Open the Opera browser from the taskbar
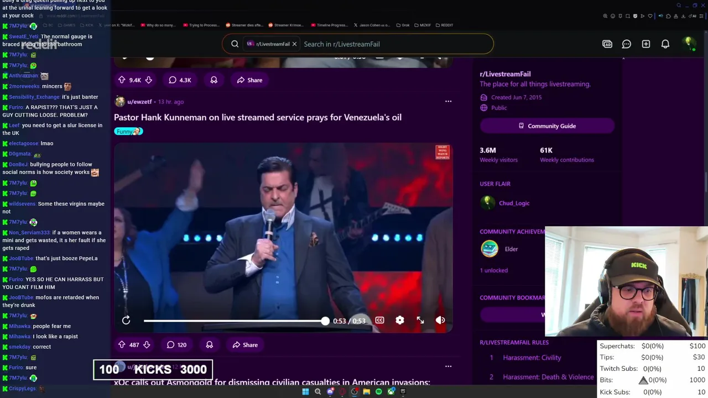708x398 pixels. [x=342, y=391]
